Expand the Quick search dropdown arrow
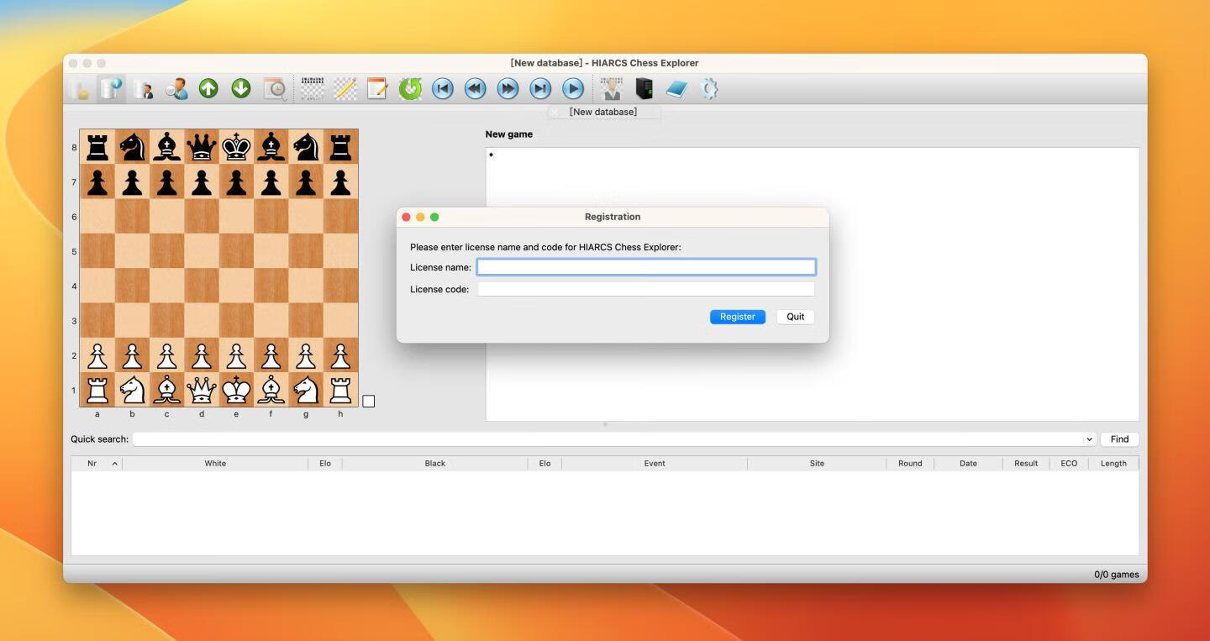1210x641 pixels. point(1089,439)
